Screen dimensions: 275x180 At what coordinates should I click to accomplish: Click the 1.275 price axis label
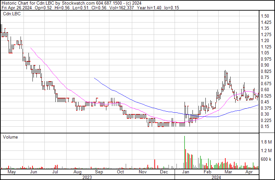(266, 34)
